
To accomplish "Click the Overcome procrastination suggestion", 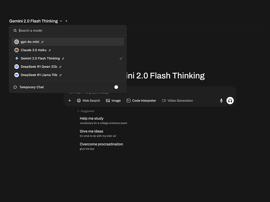I will pyautogui.click(x=101, y=144).
